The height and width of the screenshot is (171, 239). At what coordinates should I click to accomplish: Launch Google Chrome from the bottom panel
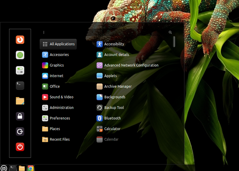click(x=31, y=168)
